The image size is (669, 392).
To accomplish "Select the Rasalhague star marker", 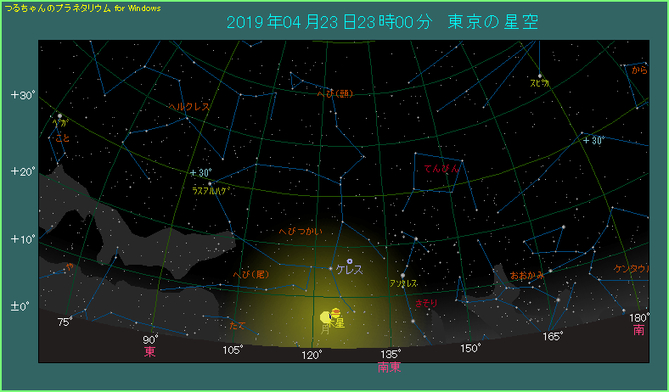I will tap(210, 183).
